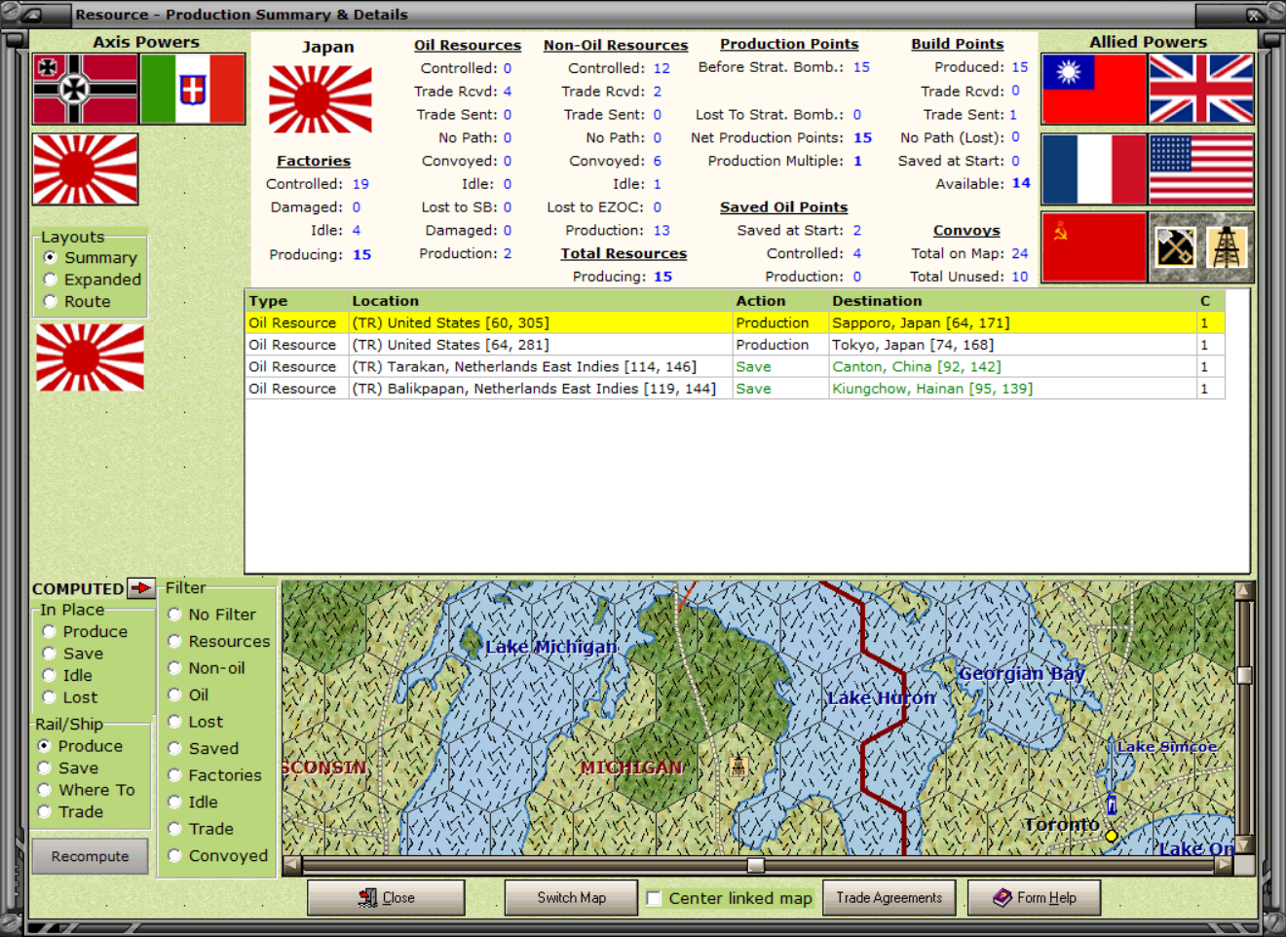Click the large Japan flag in summary header
Screen dimensions: 1286x937
[x=320, y=99]
